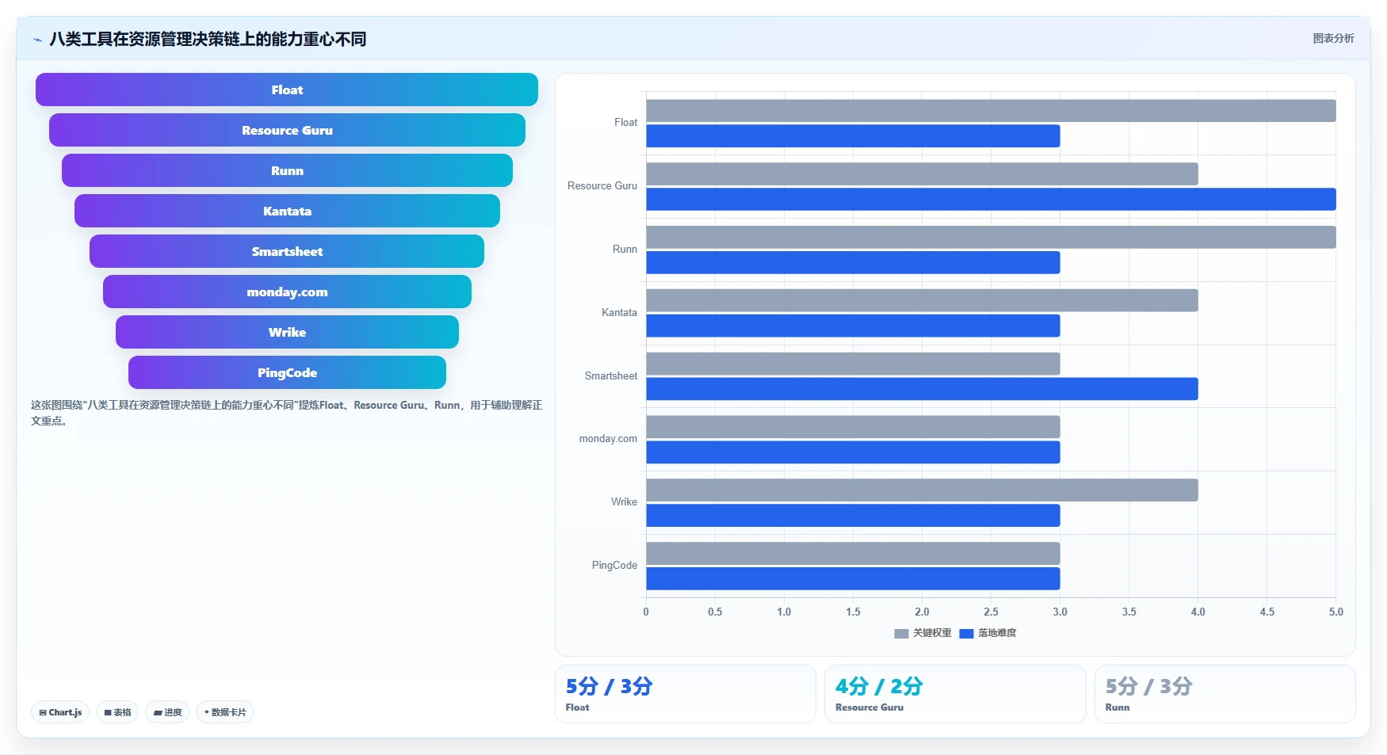Click the Smartsheet funnel segment
The height and width of the screenshot is (755, 1387).
287,251
